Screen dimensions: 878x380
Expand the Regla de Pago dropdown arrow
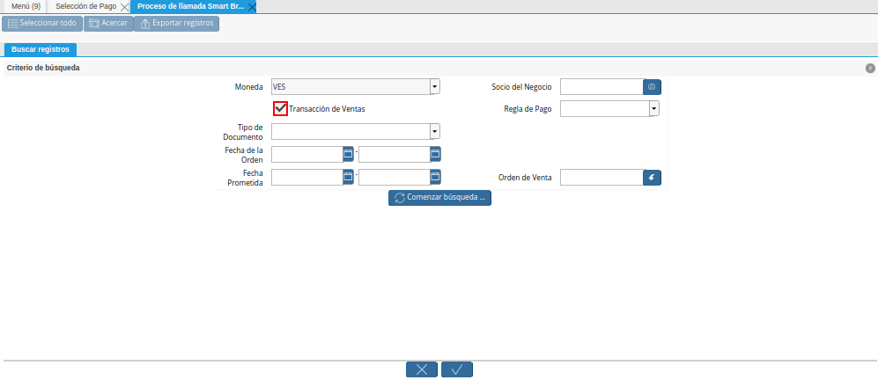[654, 108]
